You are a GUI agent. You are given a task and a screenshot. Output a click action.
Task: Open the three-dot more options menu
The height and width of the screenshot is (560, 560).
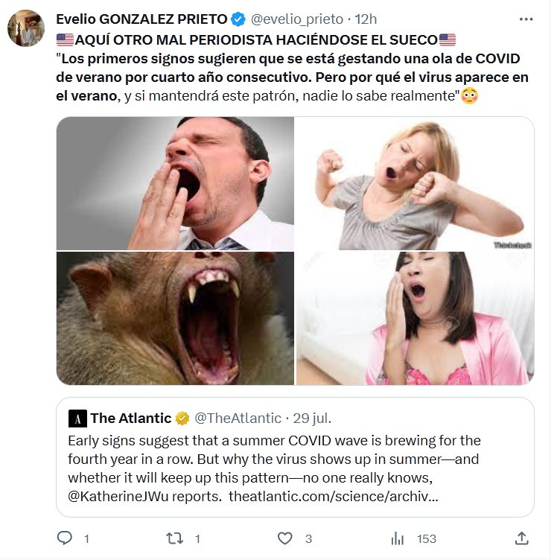[x=526, y=19]
